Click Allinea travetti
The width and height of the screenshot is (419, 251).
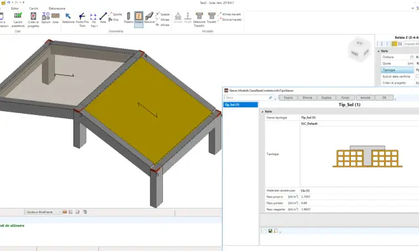[229, 14]
